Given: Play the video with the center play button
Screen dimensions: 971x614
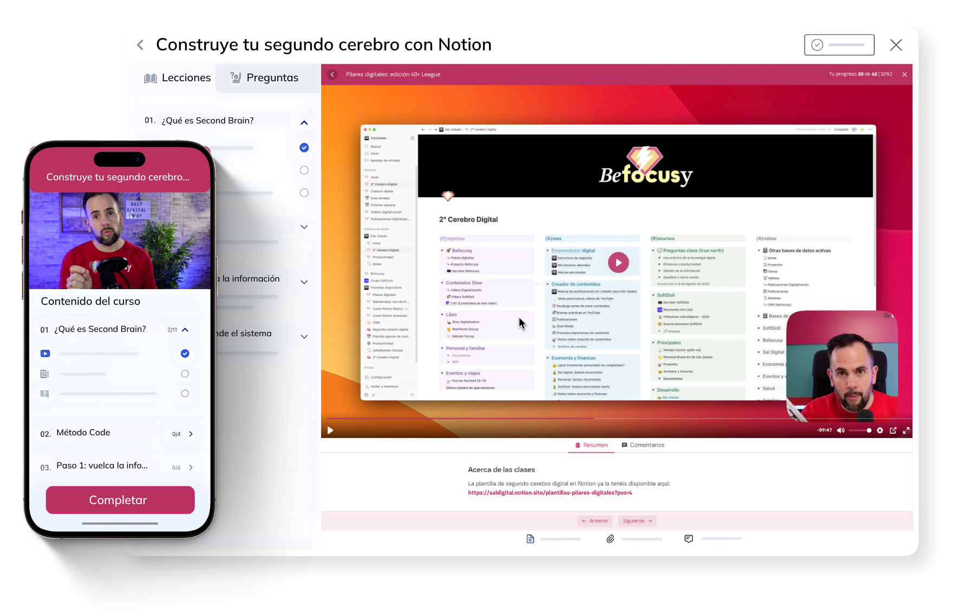Looking at the screenshot, I should pos(618,263).
